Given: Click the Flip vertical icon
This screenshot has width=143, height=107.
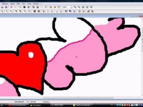Looking at the screenshot, I should tap(83, 11).
